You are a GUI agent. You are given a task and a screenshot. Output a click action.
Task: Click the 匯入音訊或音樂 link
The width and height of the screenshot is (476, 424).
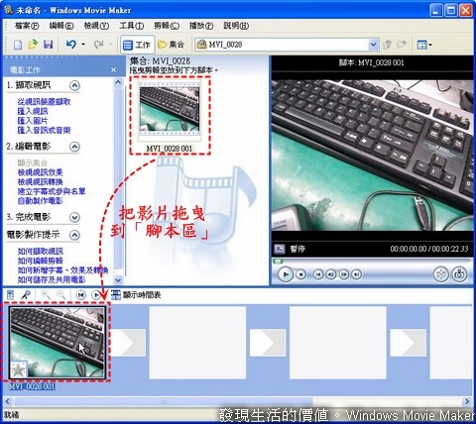pos(44,130)
